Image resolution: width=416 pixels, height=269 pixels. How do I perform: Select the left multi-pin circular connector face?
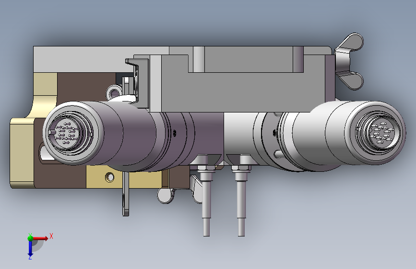(x=66, y=134)
